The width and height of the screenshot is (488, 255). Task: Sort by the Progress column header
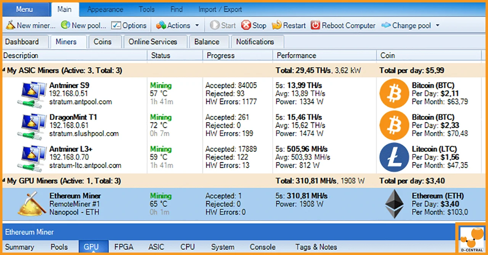[x=238, y=56]
